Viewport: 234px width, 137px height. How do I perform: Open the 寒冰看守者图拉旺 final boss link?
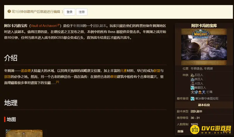coord(207,99)
